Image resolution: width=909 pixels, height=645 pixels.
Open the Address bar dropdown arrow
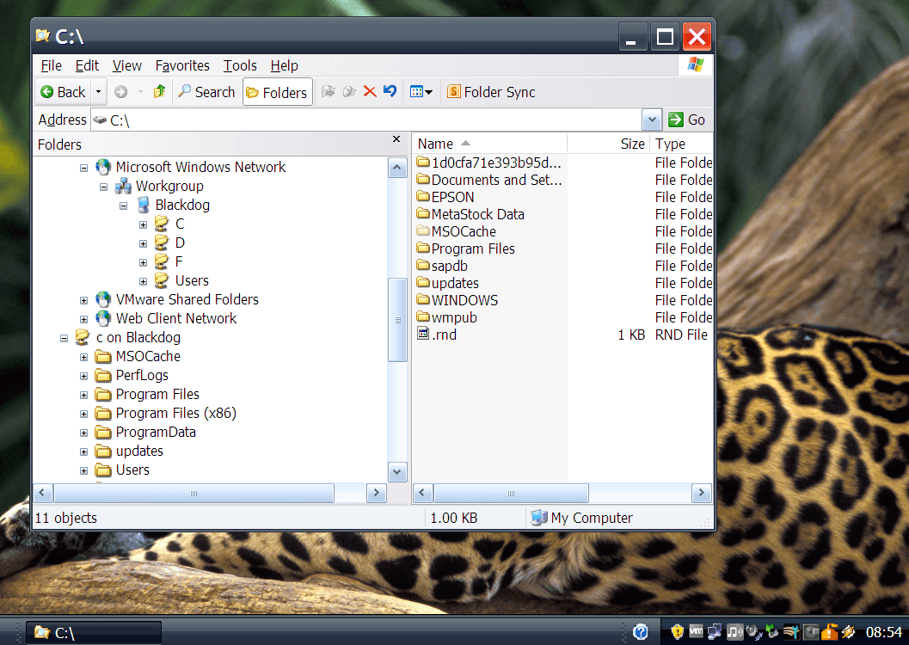652,120
